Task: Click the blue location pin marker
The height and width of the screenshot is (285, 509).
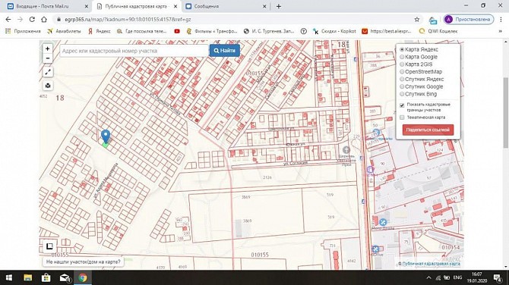Action: (x=106, y=136)
